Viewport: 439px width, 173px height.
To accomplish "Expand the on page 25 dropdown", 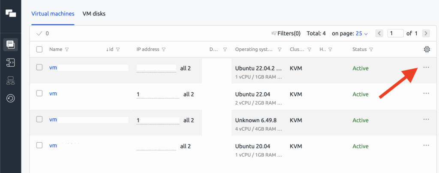I will (x=362, y=33).
